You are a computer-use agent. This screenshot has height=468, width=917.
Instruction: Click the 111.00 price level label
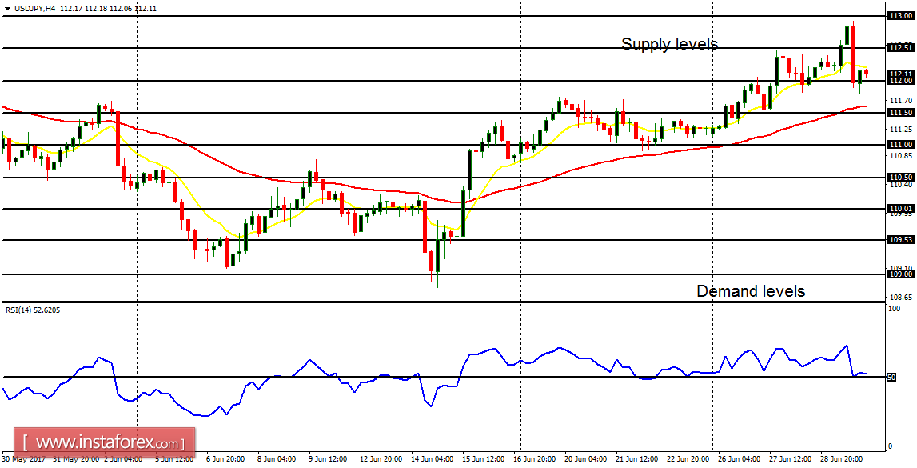click(901, 145)
